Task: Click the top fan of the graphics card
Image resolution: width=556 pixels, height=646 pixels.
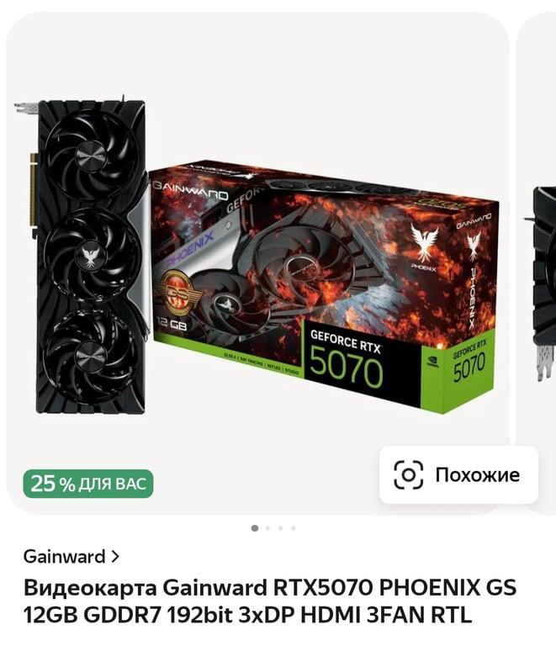Action: [x=92, y=154]
